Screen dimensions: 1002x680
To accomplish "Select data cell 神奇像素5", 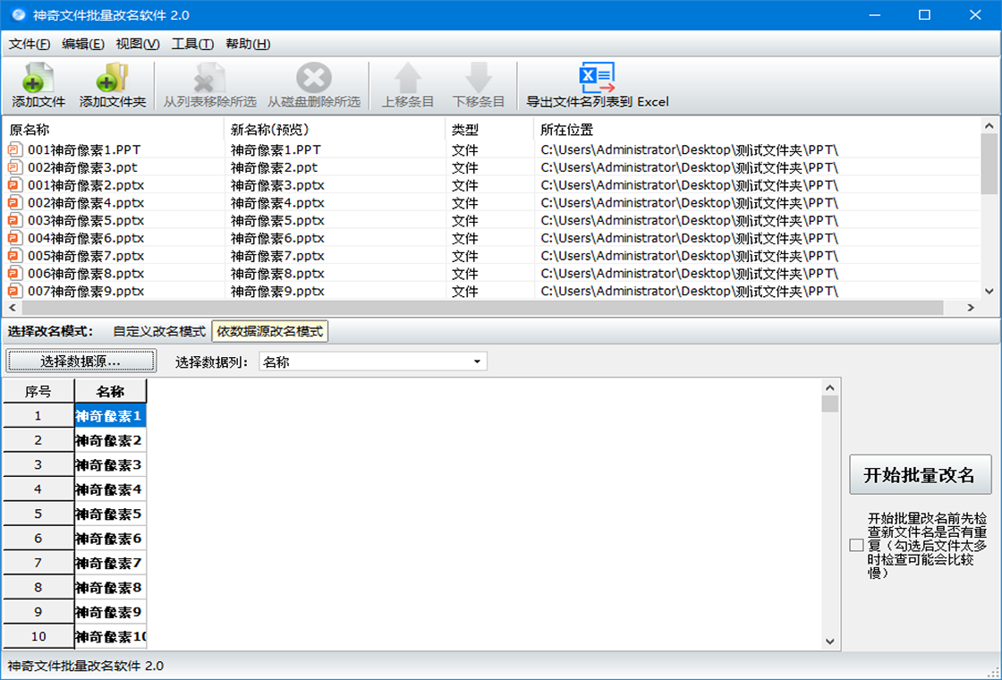I will coord(111,514).
